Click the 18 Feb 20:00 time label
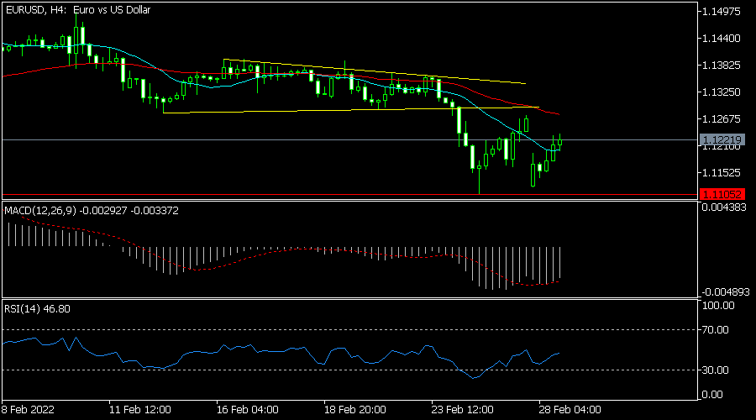The height and width of the screenshot is (420, 756). point(354,410)
